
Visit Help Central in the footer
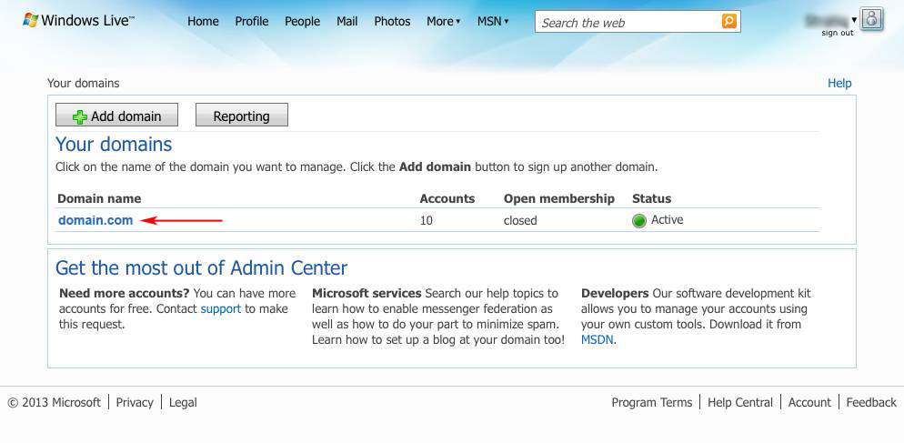click(x=740, y=403)
